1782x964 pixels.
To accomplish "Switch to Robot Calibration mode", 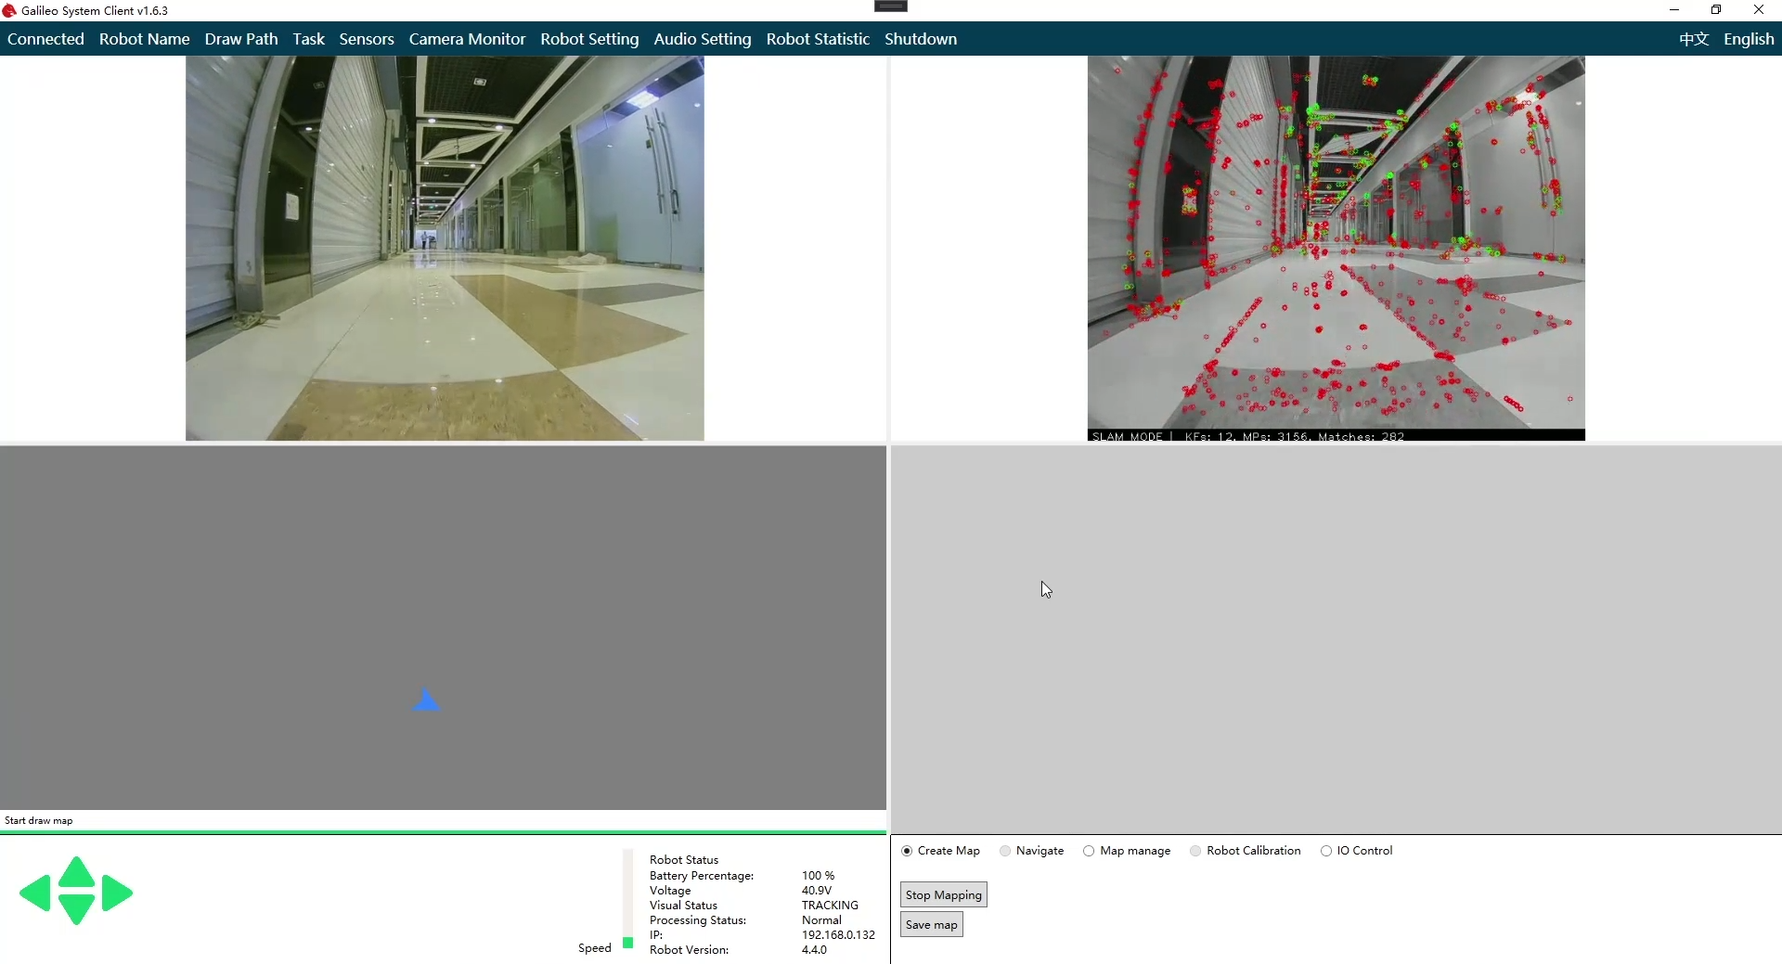I will 1195,851.
